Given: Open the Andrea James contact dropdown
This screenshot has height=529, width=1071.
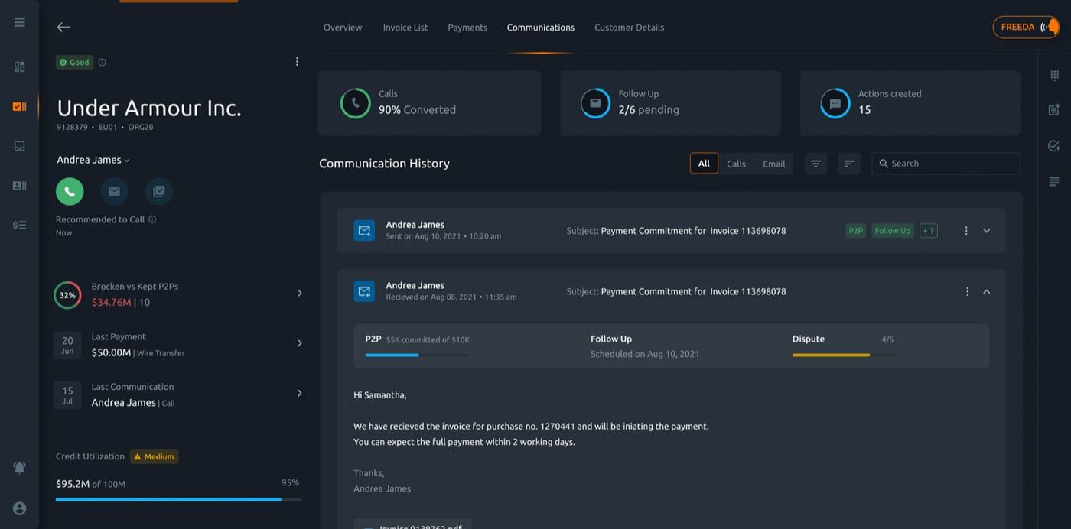Looking at the screenshot, I should pos(93,160).
